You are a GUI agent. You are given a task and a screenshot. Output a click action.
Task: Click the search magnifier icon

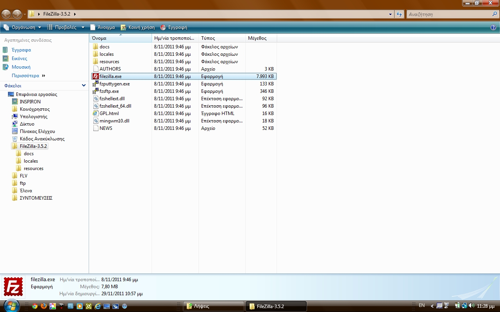tap(495, 14)
